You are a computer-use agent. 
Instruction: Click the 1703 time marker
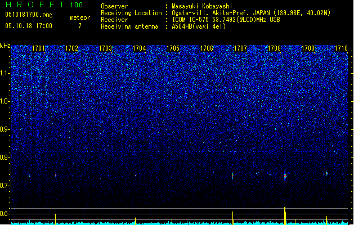coord(105,48)
